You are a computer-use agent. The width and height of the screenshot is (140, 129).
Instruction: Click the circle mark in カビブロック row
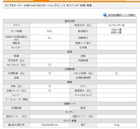50,65
